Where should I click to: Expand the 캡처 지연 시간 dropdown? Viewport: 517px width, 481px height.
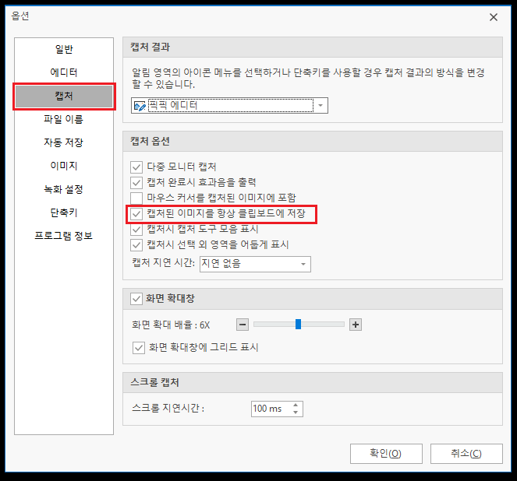point(255,264)
